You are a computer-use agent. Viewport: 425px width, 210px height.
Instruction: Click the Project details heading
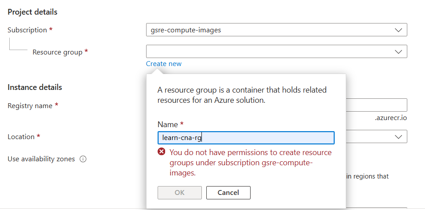(32, 12)
